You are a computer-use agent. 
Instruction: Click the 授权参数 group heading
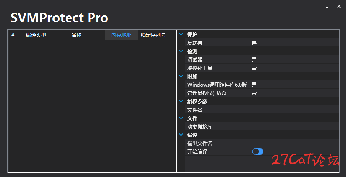click(x=197, y=101)
